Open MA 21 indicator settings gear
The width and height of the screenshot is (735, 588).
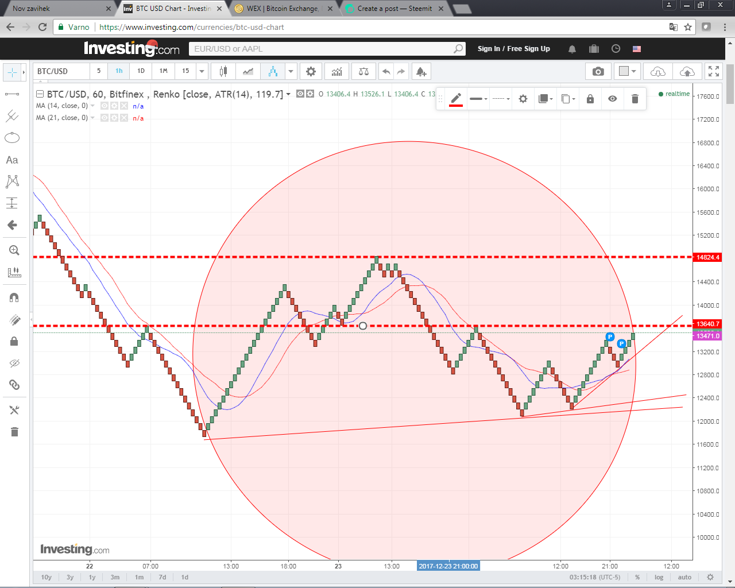coord(114,118)
